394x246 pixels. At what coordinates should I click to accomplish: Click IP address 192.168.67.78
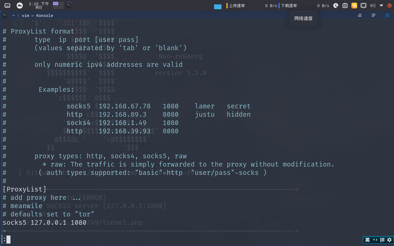(125, 106)
